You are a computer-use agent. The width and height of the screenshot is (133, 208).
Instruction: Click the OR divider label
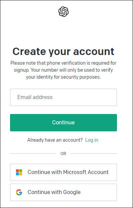(63, 154)
